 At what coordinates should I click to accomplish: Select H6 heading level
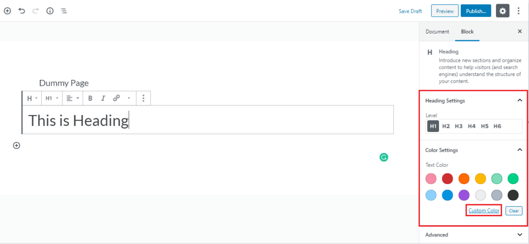[x=497, y=126]
